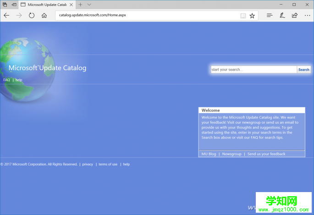Open the footer help link

tap(127, 165)
